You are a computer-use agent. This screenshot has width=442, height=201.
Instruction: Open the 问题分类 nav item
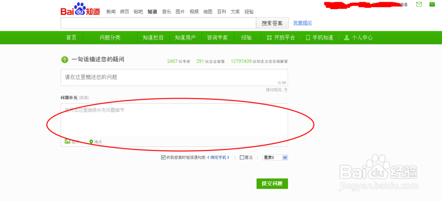110,37
